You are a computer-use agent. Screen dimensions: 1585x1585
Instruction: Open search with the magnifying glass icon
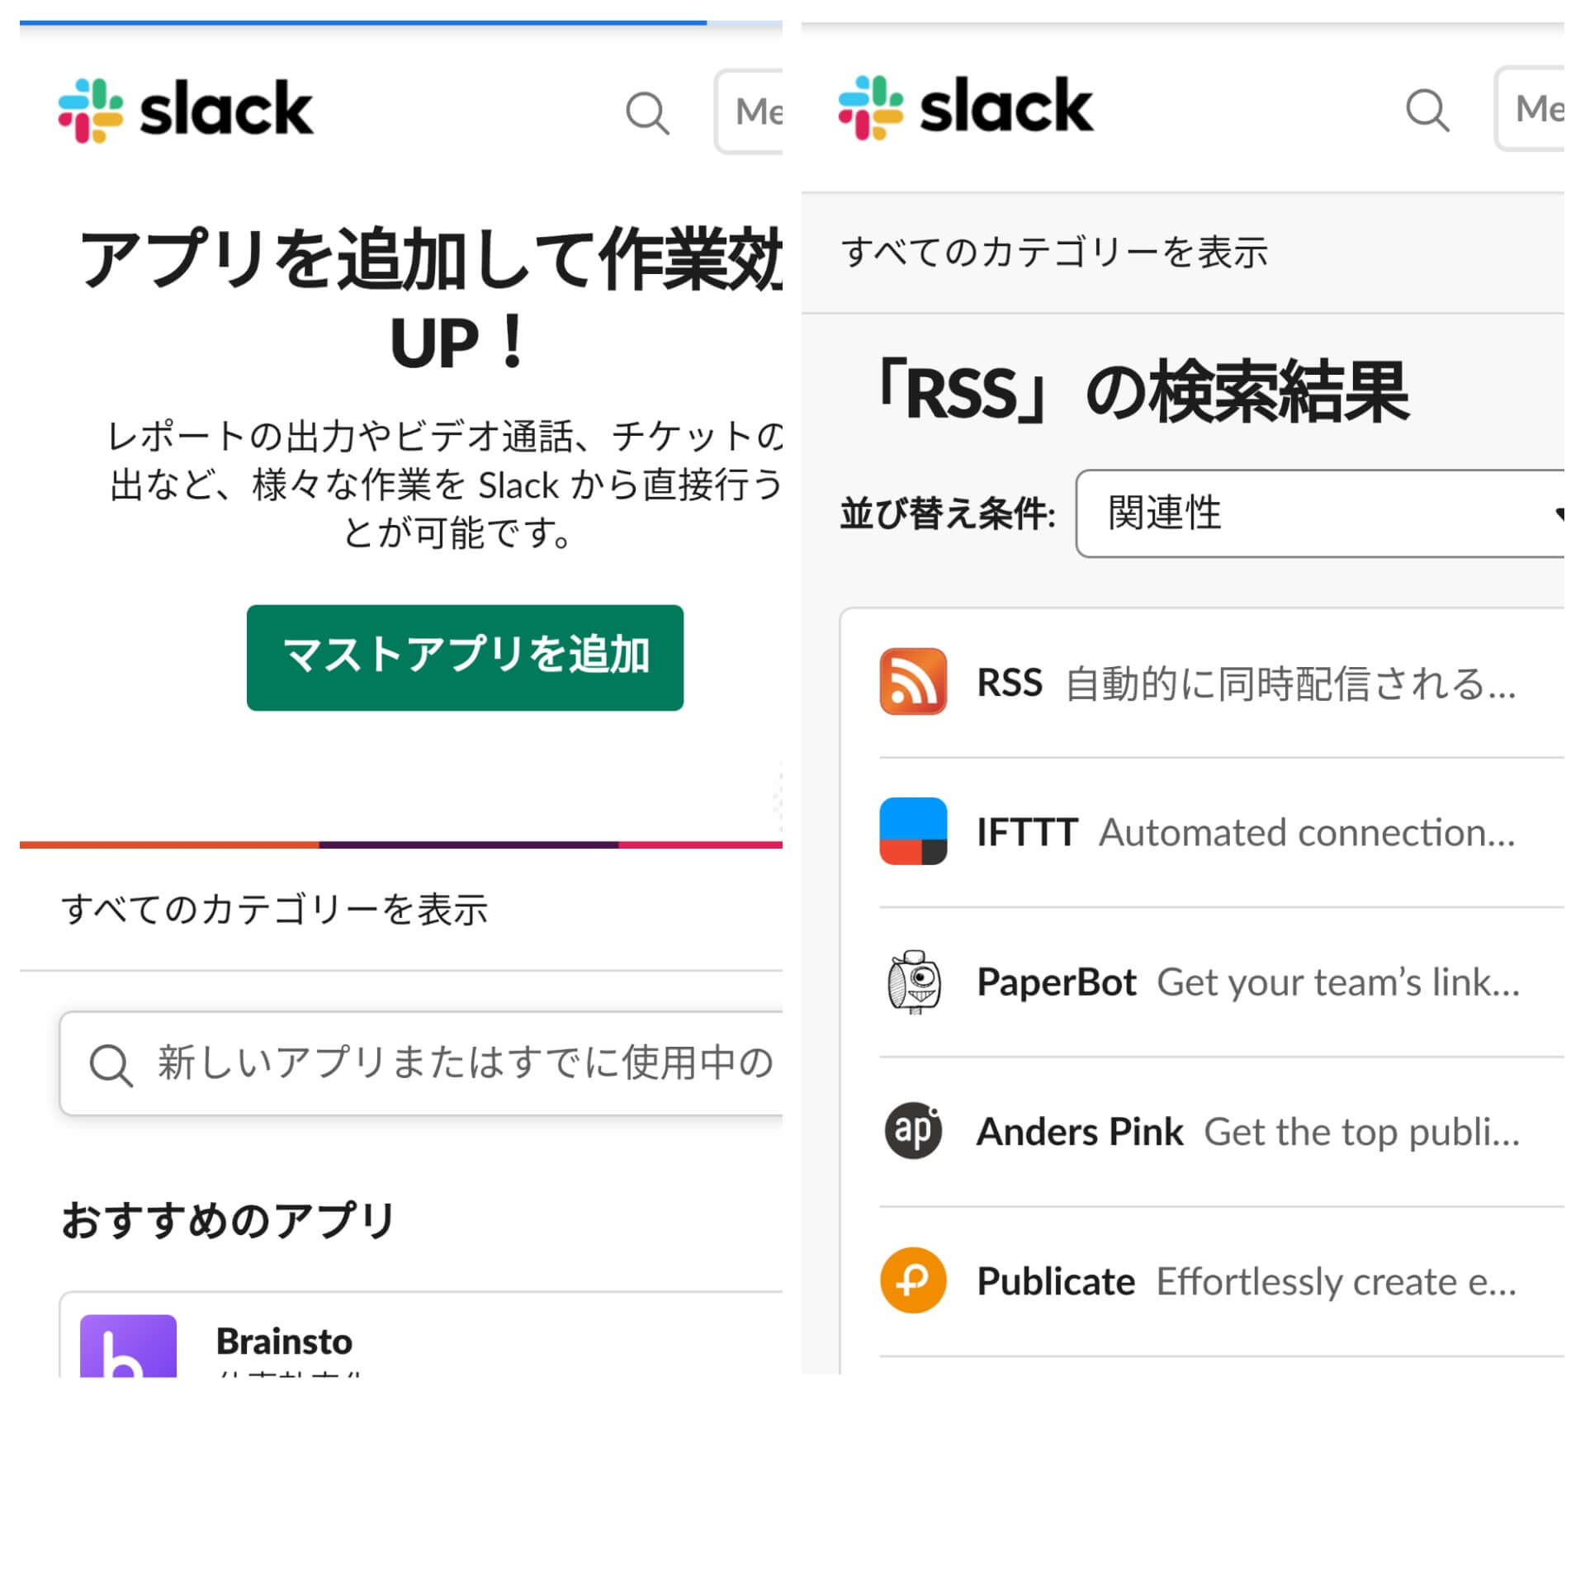coord(646,113)
